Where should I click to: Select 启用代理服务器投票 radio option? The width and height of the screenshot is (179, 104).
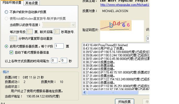(x=6, y=46)
